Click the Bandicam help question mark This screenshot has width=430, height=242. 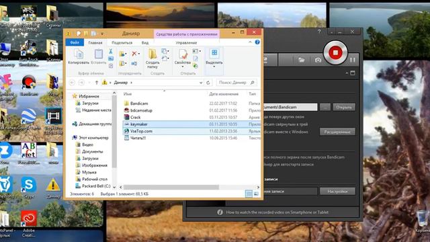[319, 32]
